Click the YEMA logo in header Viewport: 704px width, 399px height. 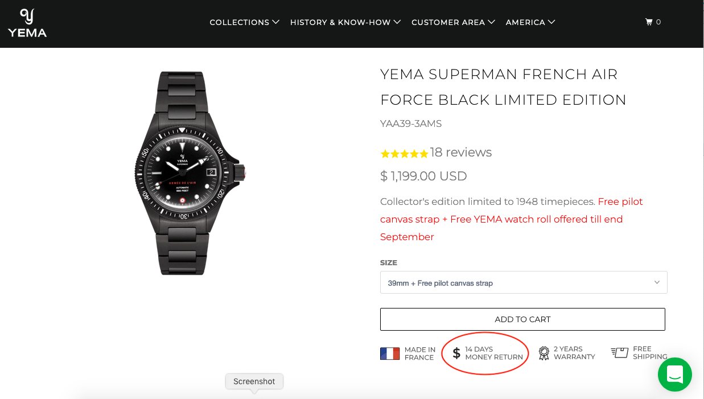pos(27,23)
